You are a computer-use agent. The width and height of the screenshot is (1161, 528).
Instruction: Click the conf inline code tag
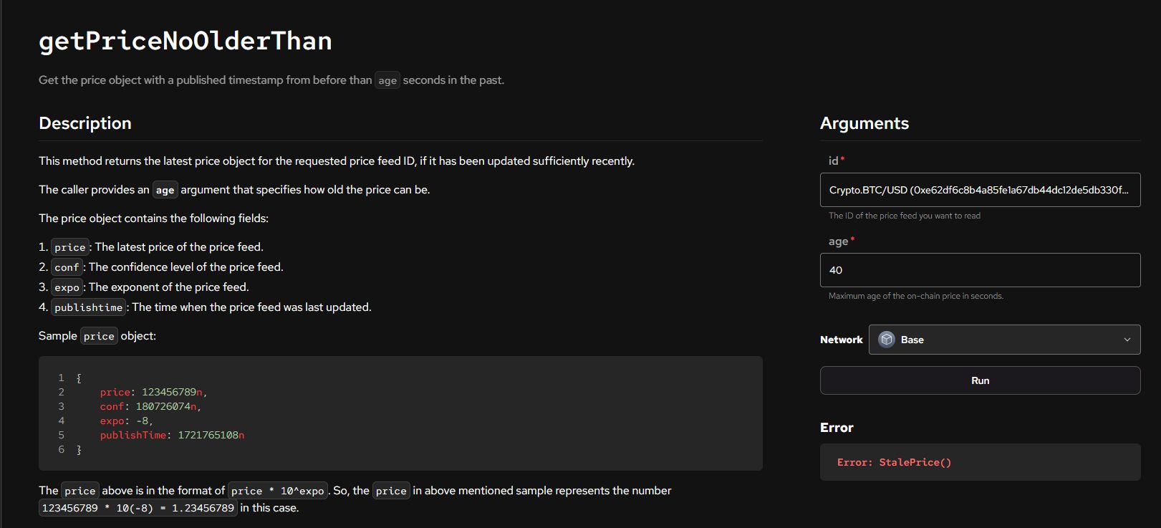click(x=67, y=267)
